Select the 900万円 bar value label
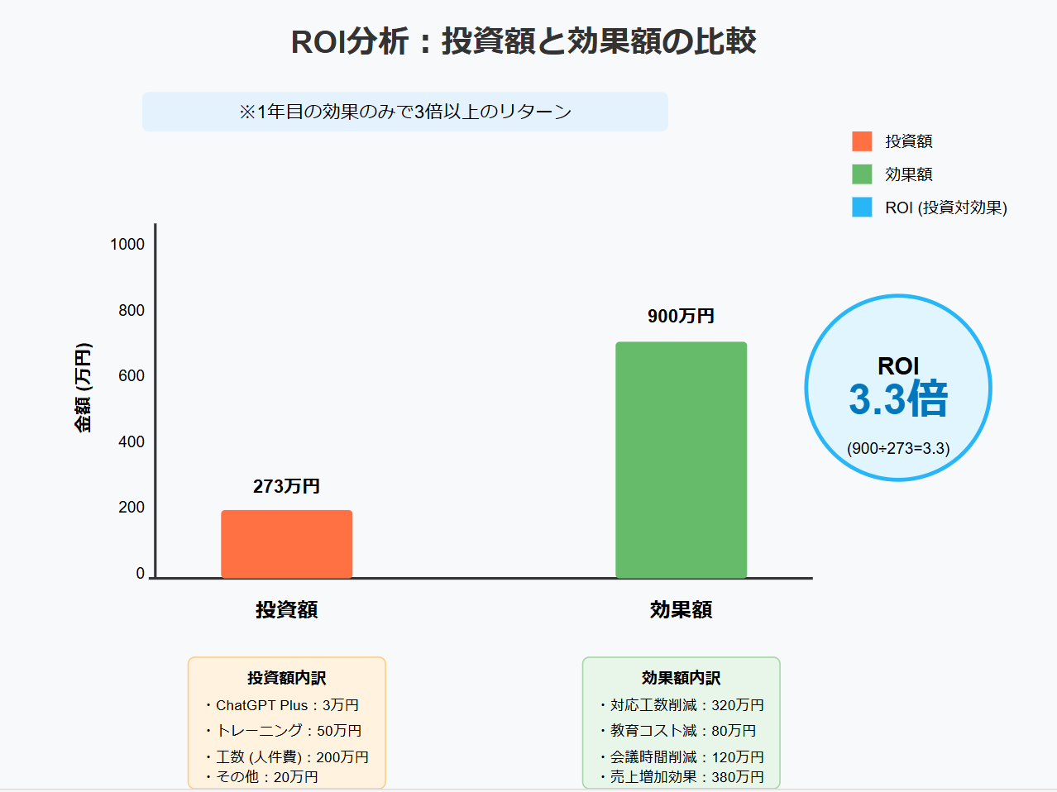1057x792 pixels. pyautogui.click(x=681, y=316)
